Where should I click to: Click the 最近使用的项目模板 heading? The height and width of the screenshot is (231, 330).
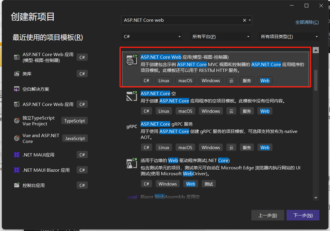click(x=48, y=37)
